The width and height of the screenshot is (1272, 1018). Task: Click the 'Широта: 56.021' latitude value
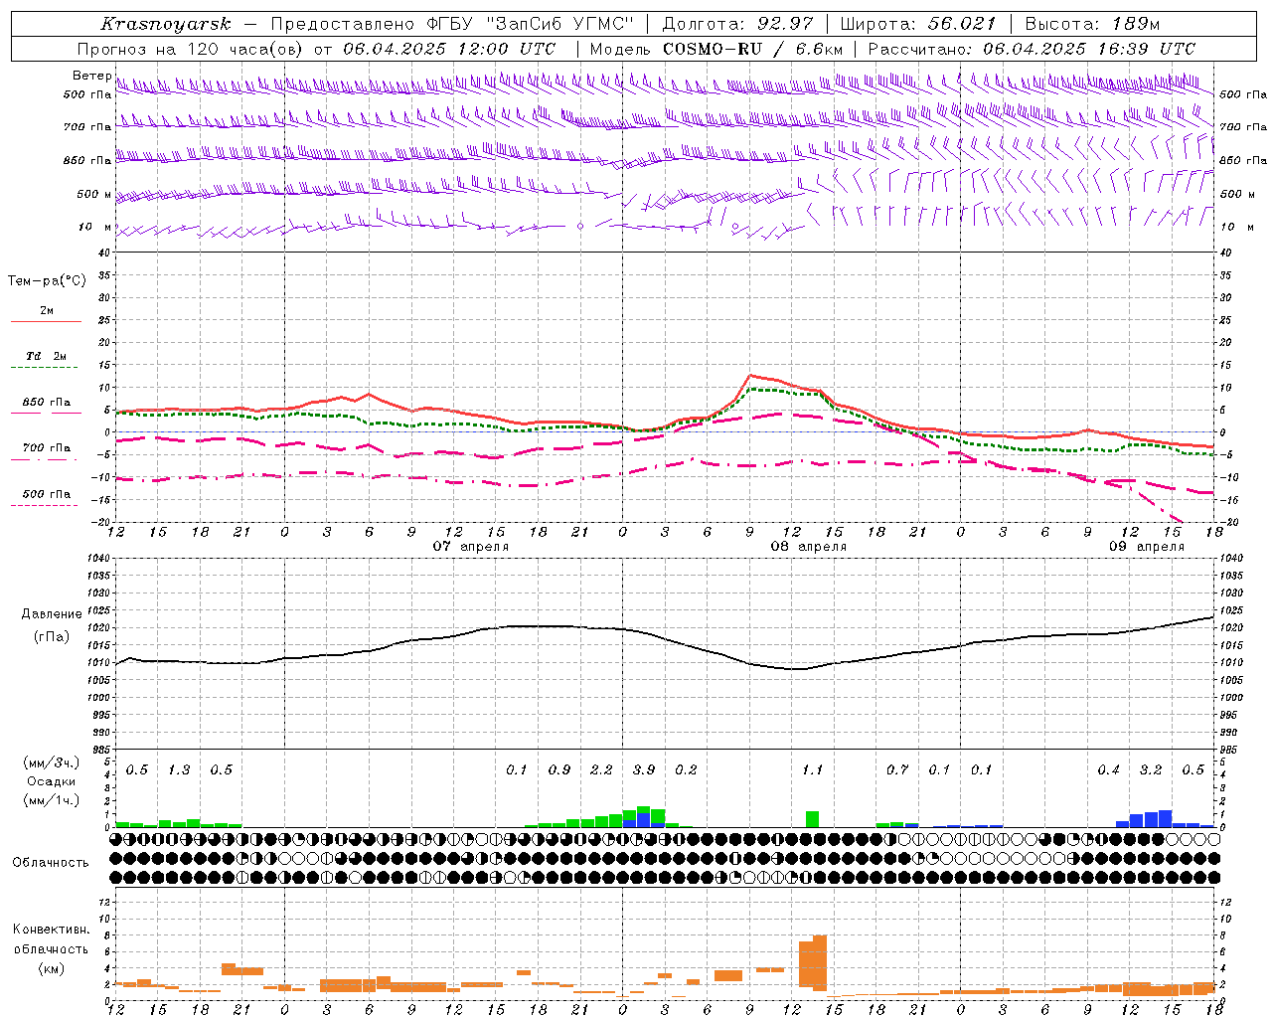pyautogui.click(x=918, y=24)
